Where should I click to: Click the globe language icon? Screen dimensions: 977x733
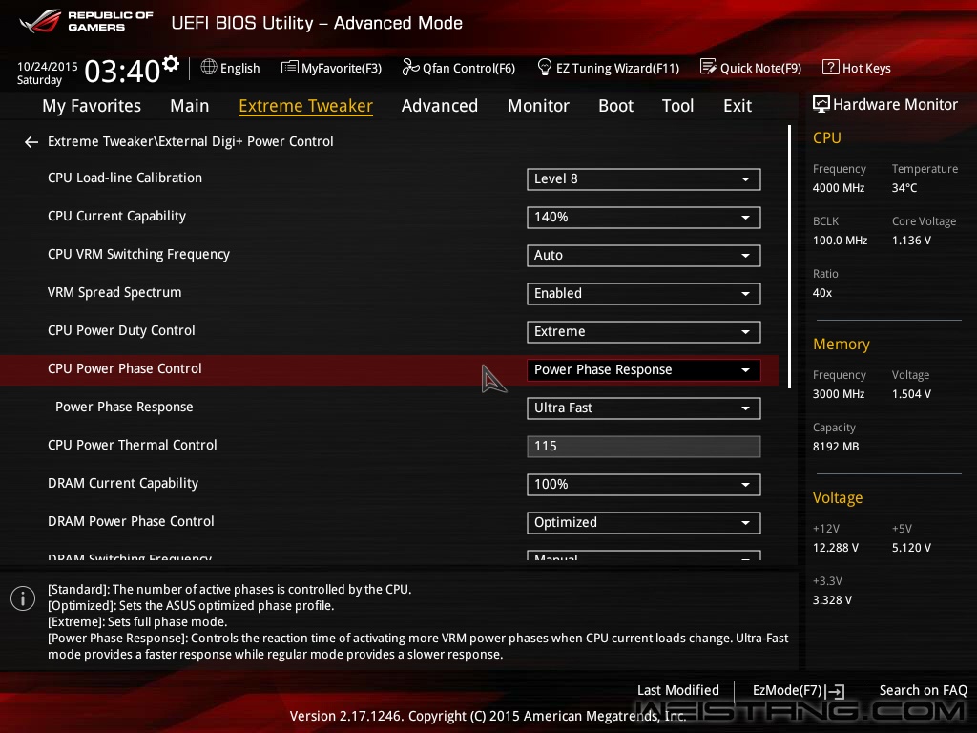pyautogui.click(x=209, y=67)
